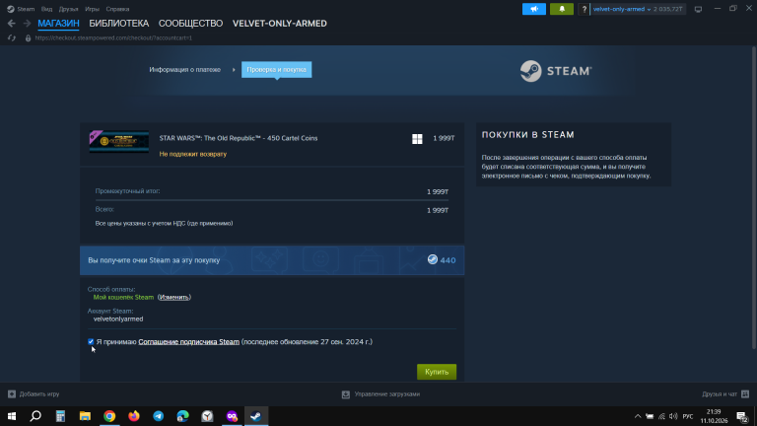The height and width of the screenshot is (426, 757).
Task: Open the Друзья menu
Action: (69, 9)
